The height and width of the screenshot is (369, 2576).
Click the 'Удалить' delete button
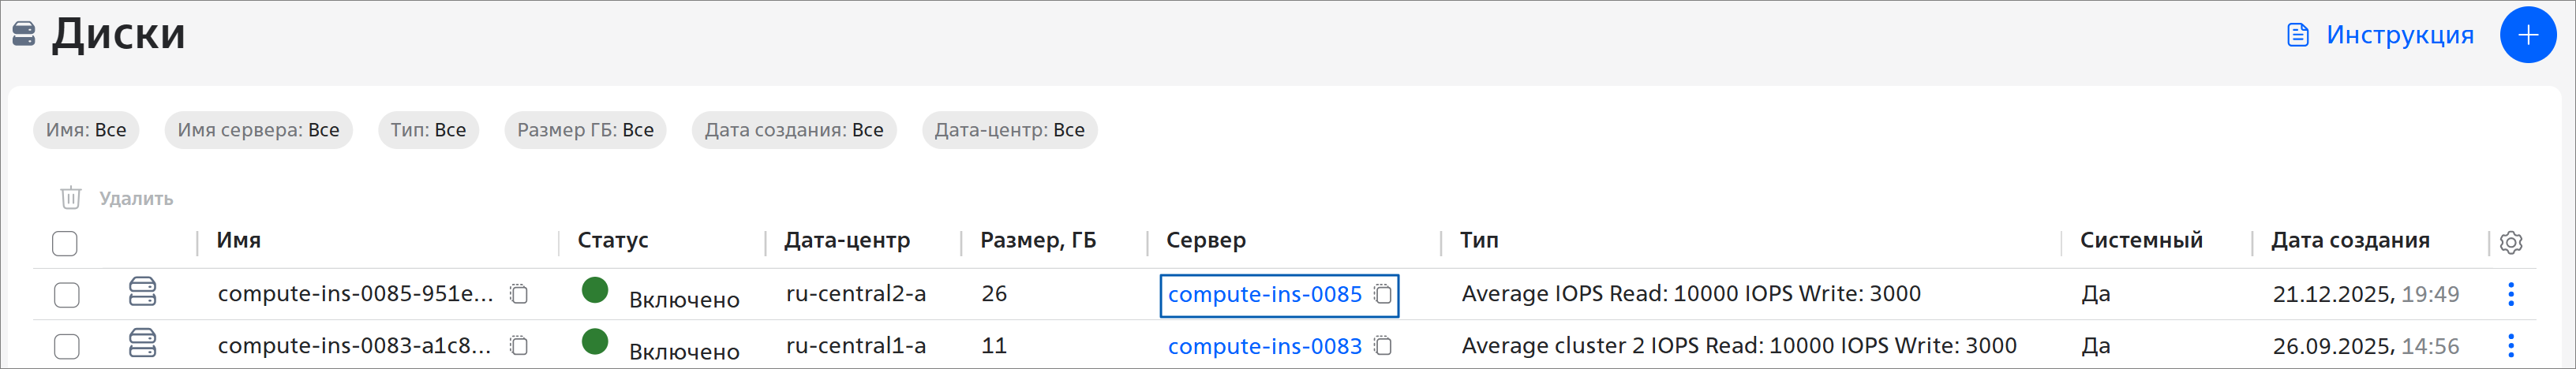tap(117, 198)
